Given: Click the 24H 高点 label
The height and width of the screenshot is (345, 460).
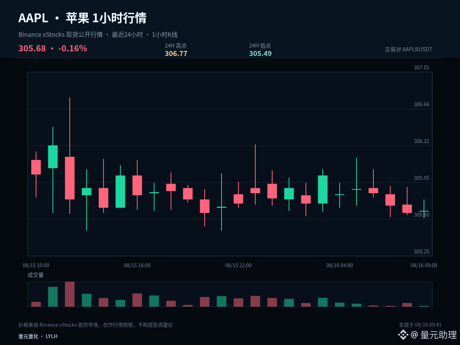Looking at the screenshot, I should pyautogui.click(x=176, y=46).
